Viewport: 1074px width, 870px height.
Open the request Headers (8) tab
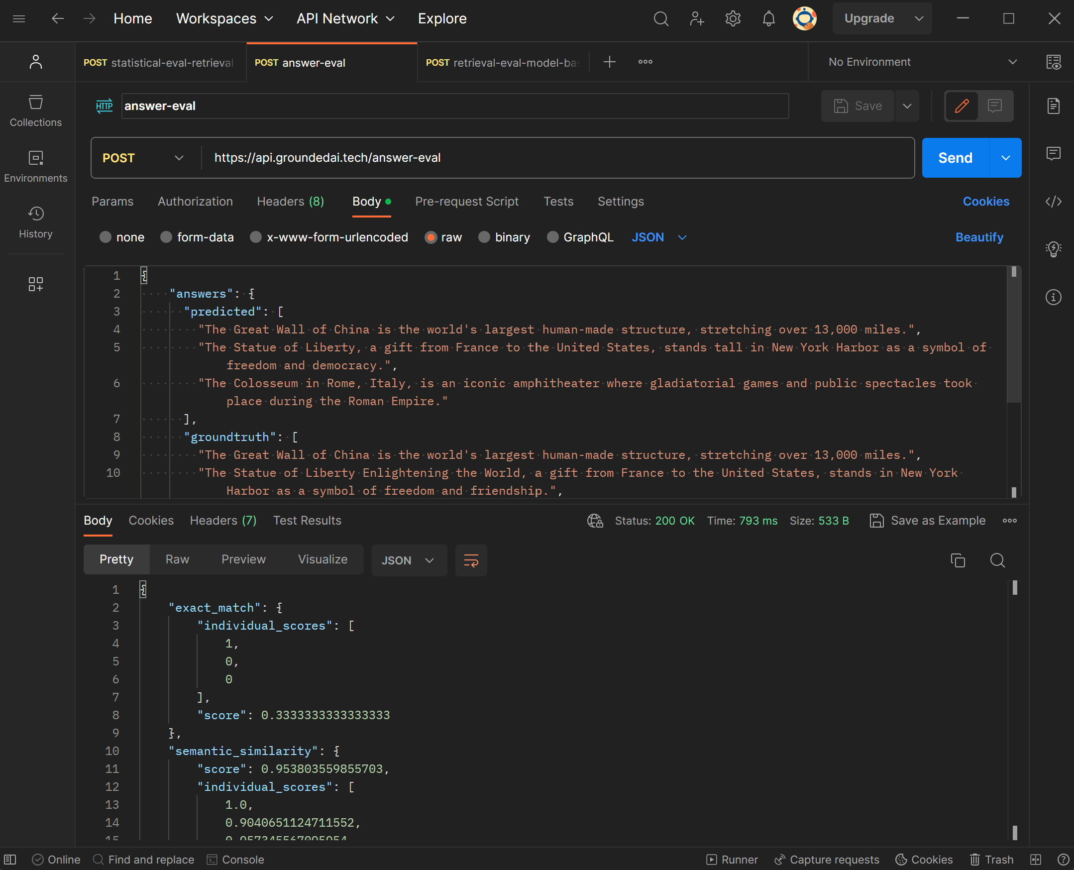[290, 202]
